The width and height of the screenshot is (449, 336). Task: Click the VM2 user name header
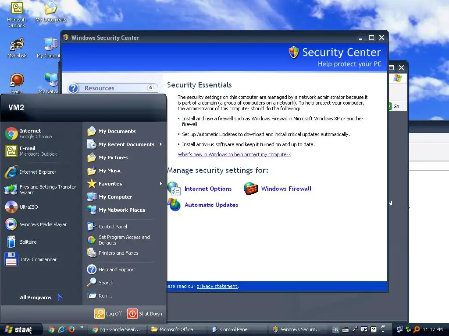pos(16,108)
